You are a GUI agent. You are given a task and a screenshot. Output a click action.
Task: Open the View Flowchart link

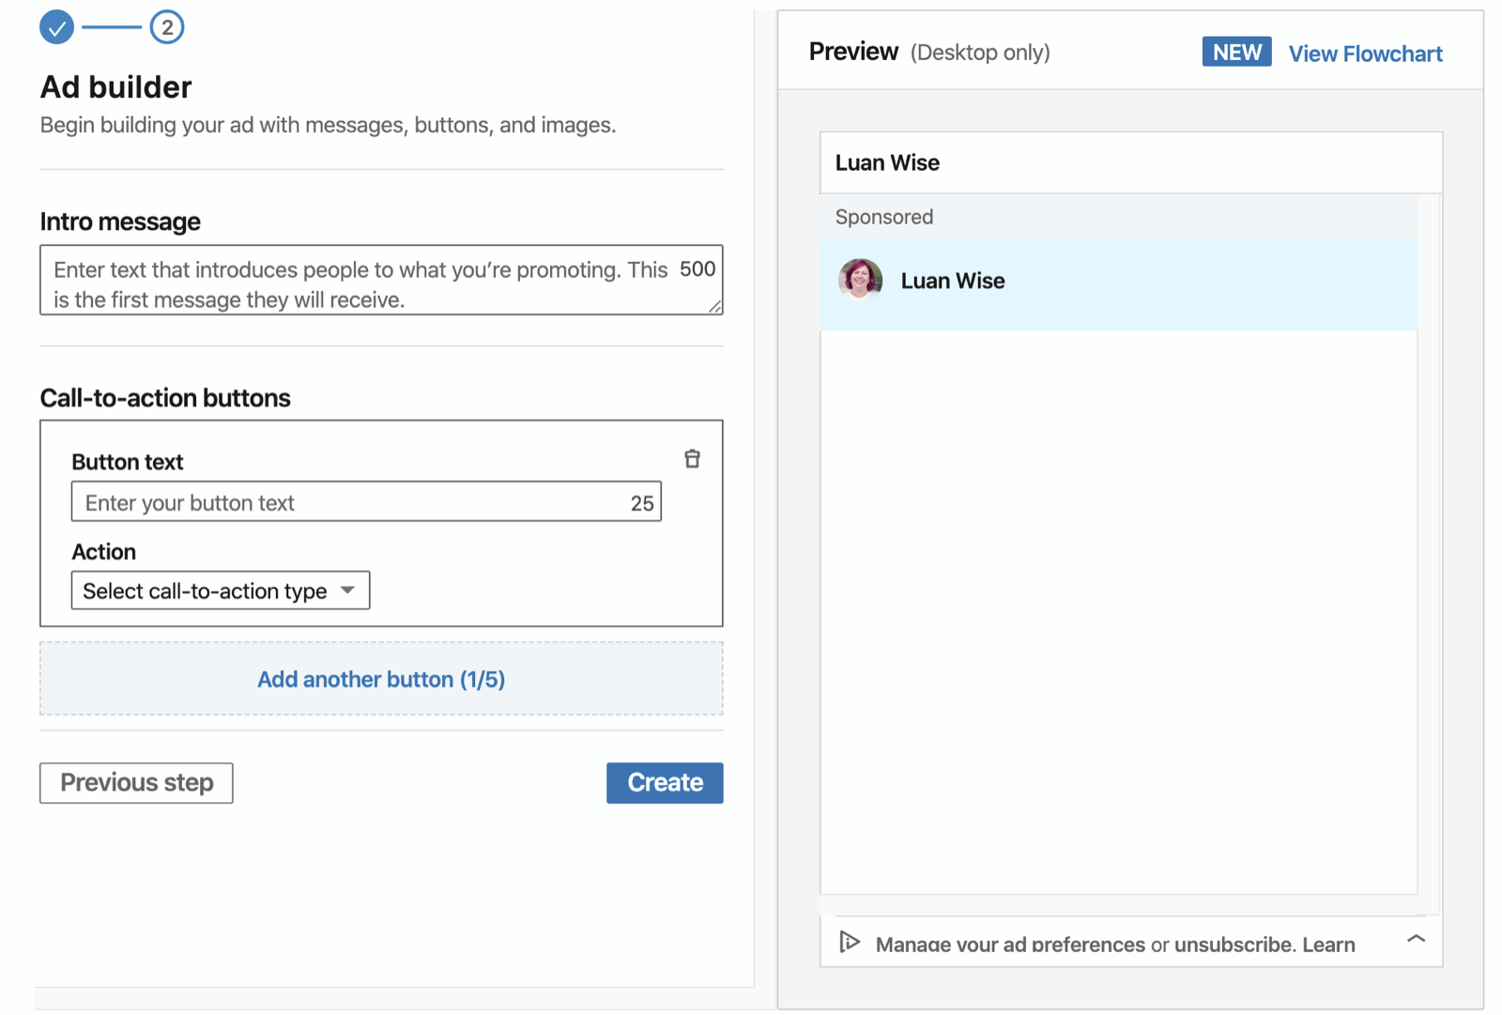[1365, 54]
